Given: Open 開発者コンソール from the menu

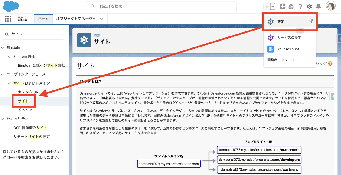Looking at the screenshot, I should pos(281,60).
